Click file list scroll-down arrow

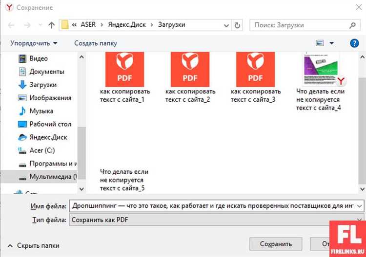click(362, 189)
